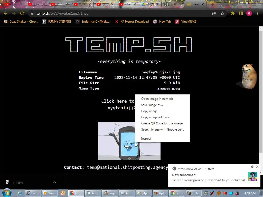Choose Inspect from the context menu

(162, 138)
